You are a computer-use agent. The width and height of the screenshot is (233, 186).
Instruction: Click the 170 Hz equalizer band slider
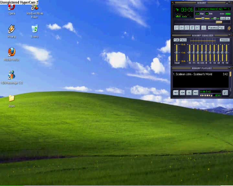click(x=194, y=53)
